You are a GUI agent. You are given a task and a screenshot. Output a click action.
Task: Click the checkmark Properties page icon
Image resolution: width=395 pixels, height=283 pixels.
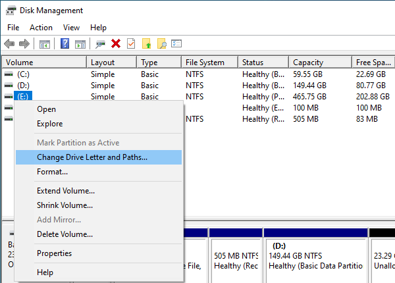click(131, 43)
